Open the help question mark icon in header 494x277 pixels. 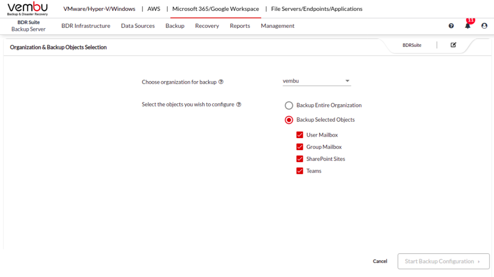click(451, 26)
